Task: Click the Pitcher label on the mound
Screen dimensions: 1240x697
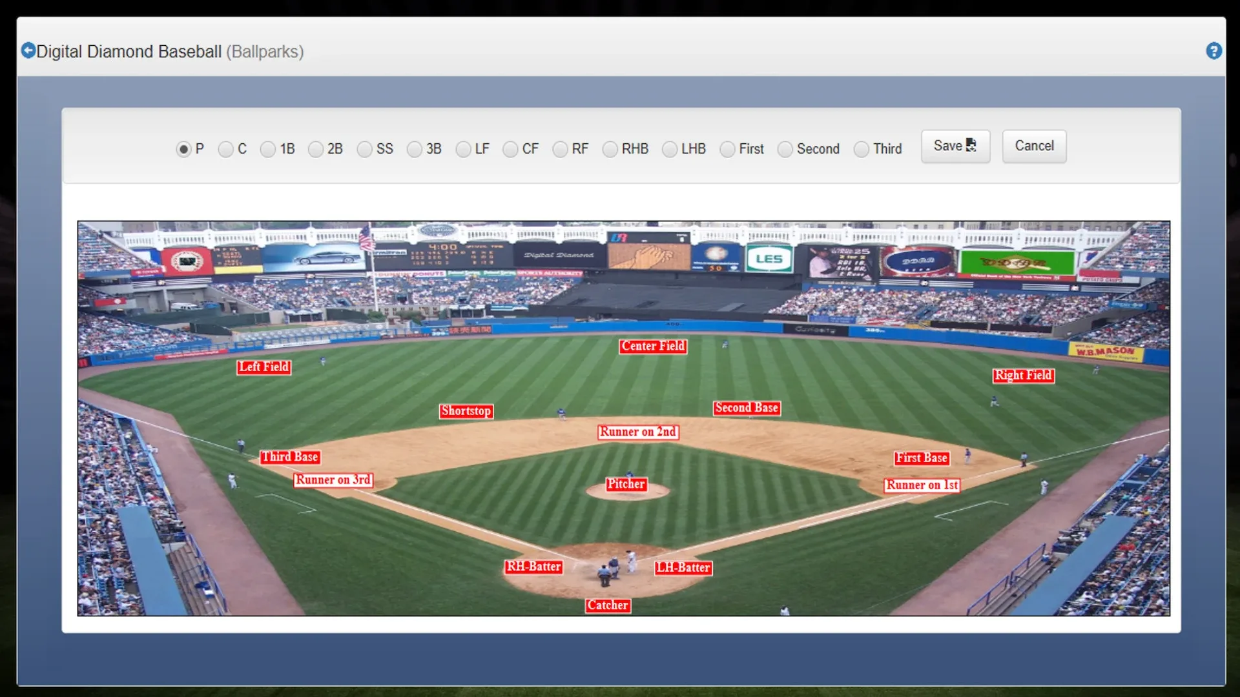Action: coord(625,484)
